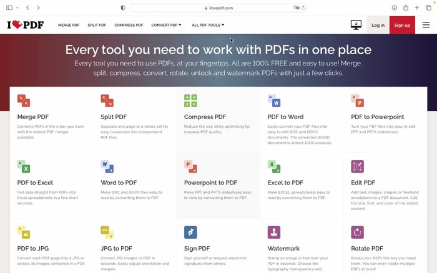Viewport: 437px width, 273px height.
Task: Open the Rotate PDF title link
Action: (367, 248)
